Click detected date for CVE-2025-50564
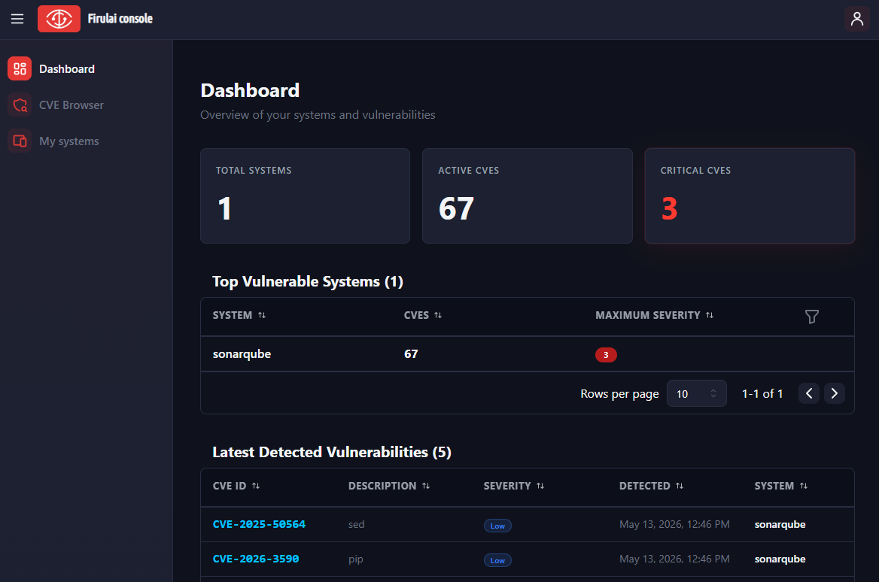The width and height of the screenshot is (879, 582). [674, 524]
